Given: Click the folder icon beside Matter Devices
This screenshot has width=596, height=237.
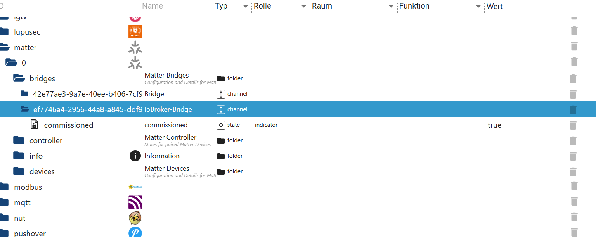Looking at the screenshot, I should tap(220, 171).
